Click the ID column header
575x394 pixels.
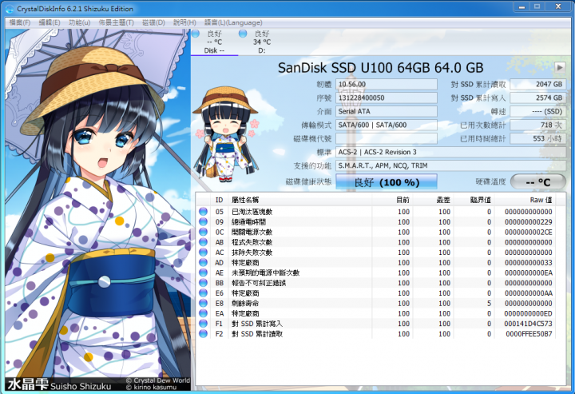click(x=220, y=200)
